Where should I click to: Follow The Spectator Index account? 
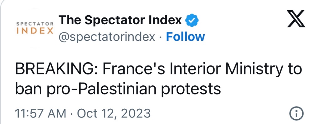pyautogui.click(x=185, y=36)
